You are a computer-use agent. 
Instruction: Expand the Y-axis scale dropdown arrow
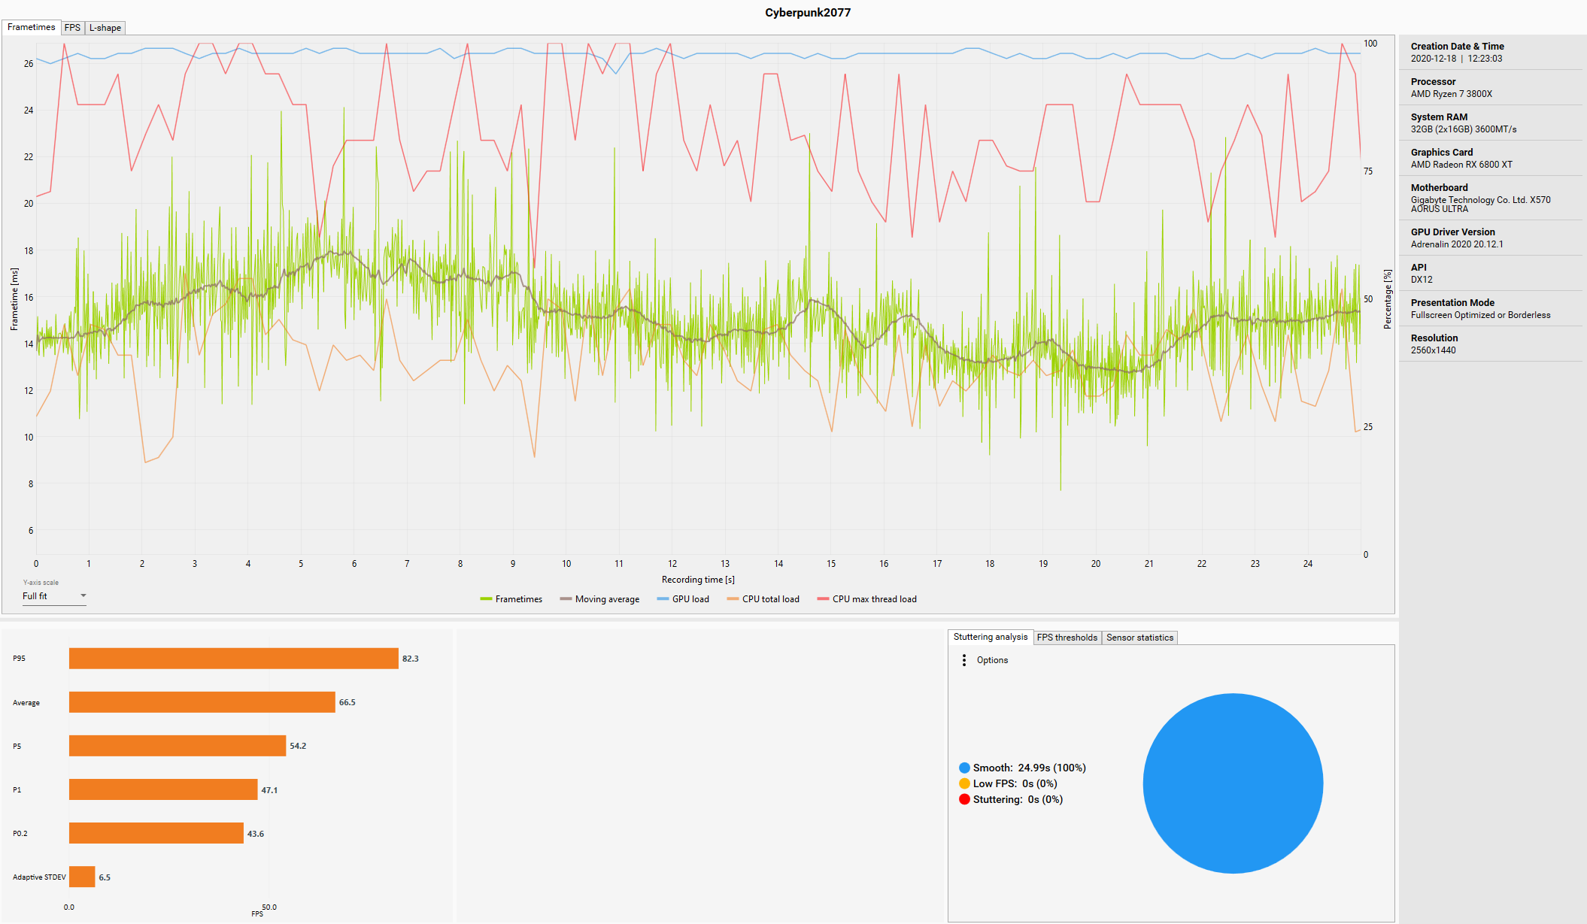(x=83, y=595)
